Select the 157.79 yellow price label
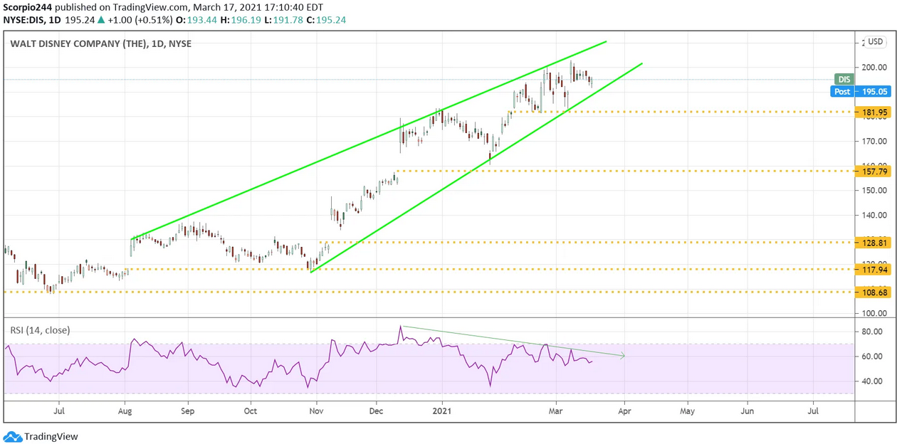This screenshot has height=444, width=897. point(873,171)
